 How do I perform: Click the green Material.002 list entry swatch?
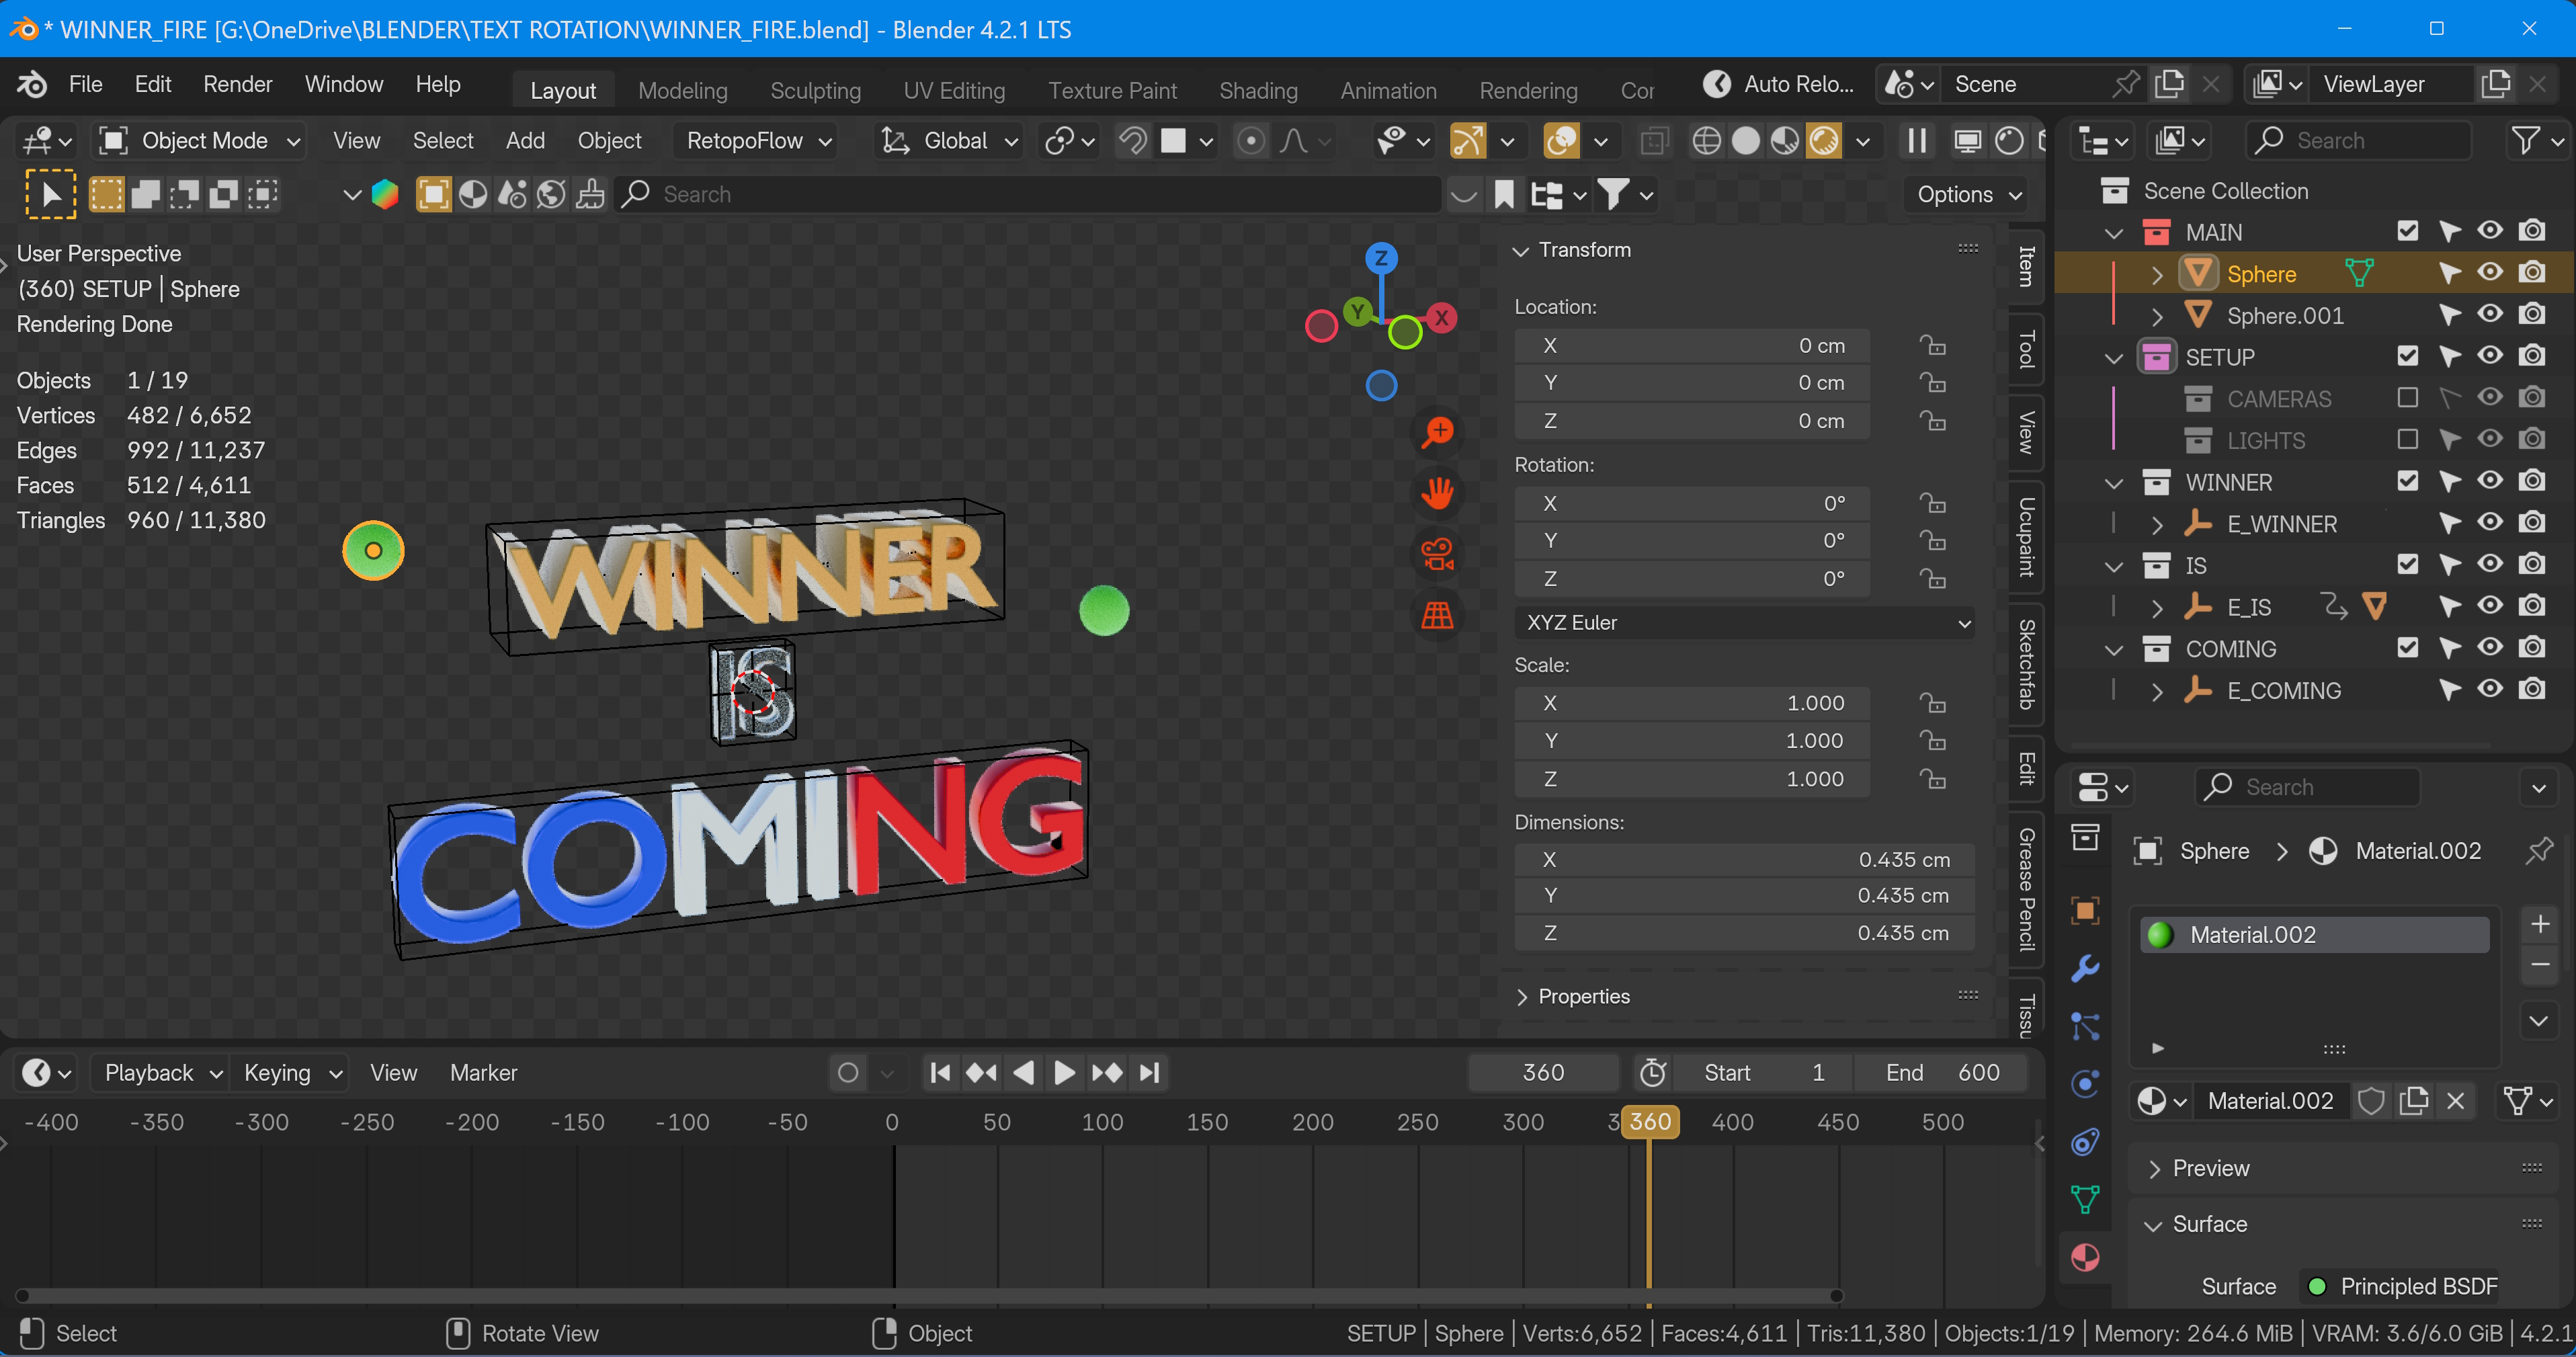click(2160, 935)
